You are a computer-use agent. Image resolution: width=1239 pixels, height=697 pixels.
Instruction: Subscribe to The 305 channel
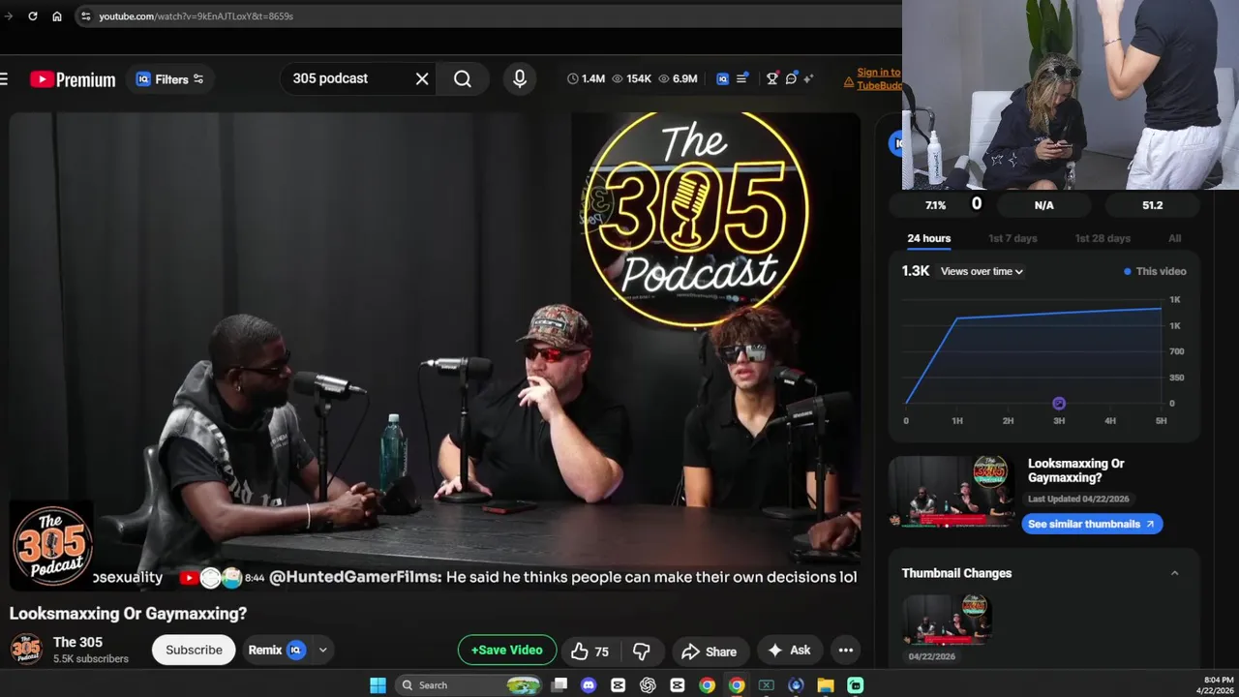(194, 650)
